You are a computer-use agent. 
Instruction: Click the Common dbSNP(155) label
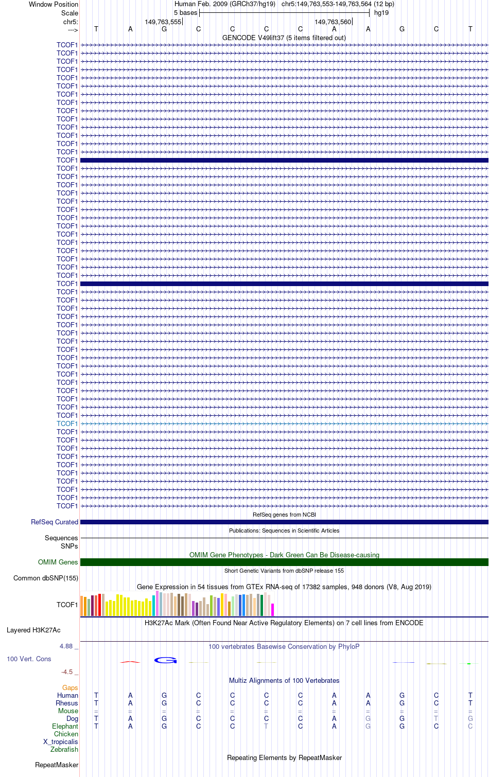(46, 578)
